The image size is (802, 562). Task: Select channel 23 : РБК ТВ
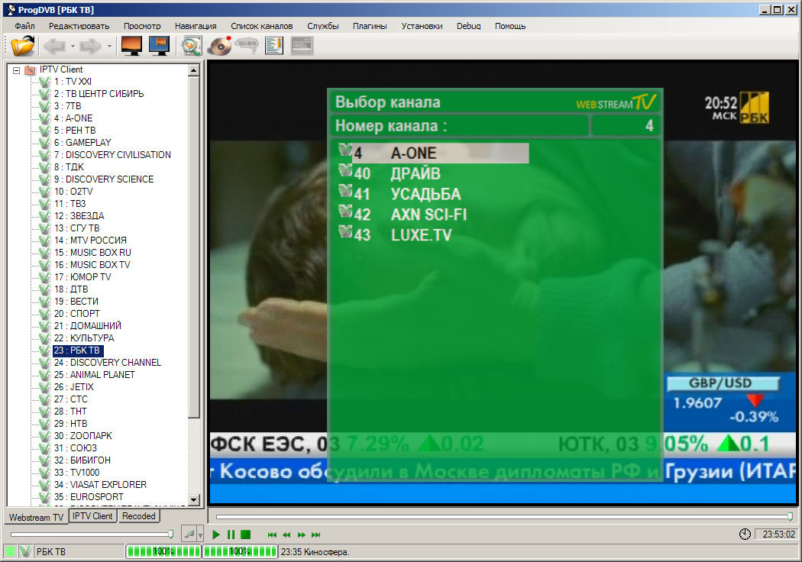coord(78,350)
